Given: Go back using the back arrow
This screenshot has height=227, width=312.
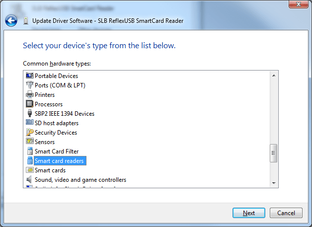Looking at the screenshot, I should pos(11,21).
